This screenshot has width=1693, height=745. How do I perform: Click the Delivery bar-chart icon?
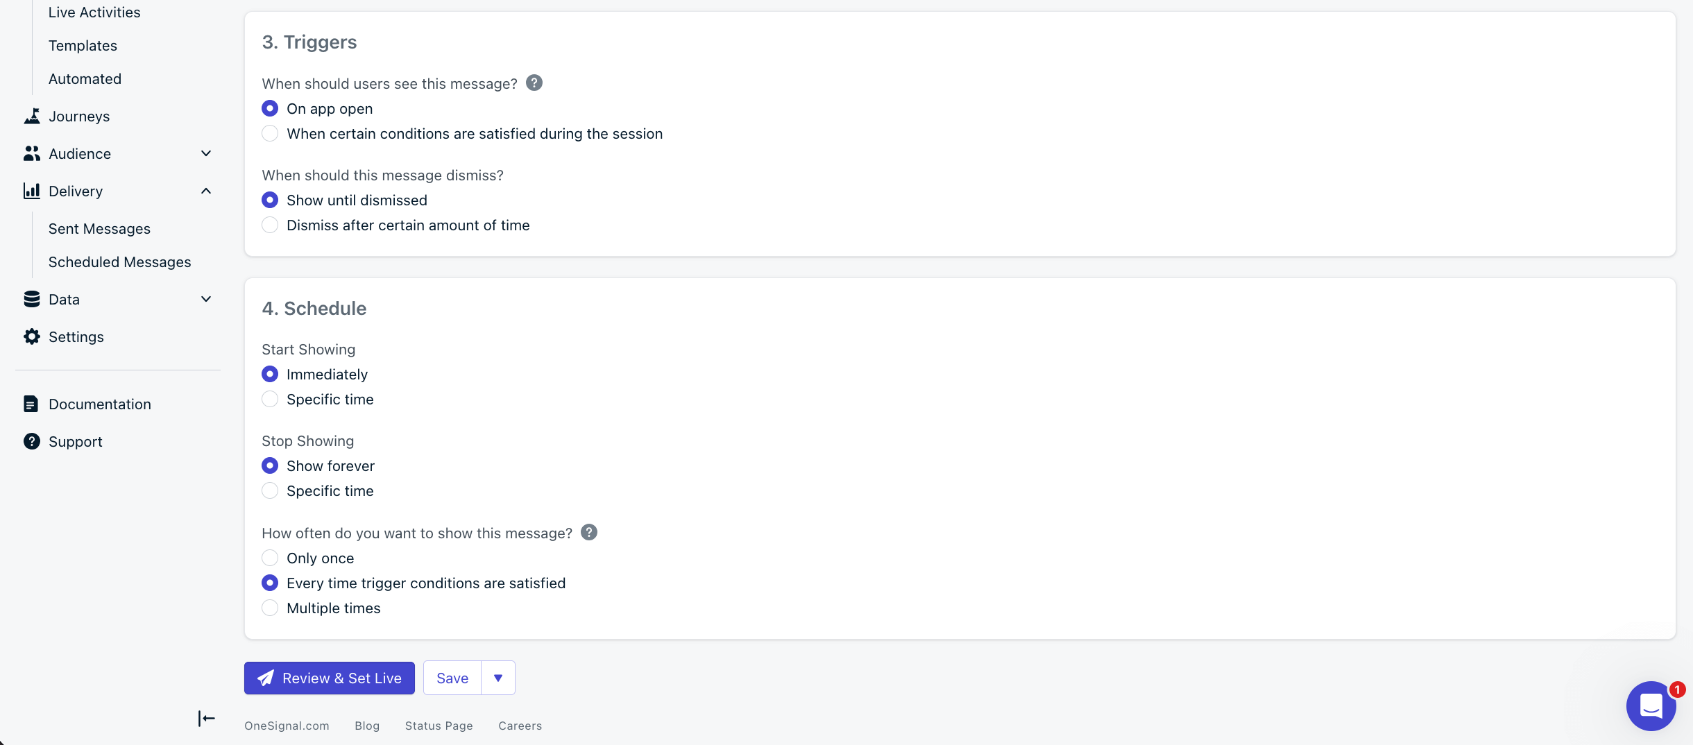click(31, 191)
